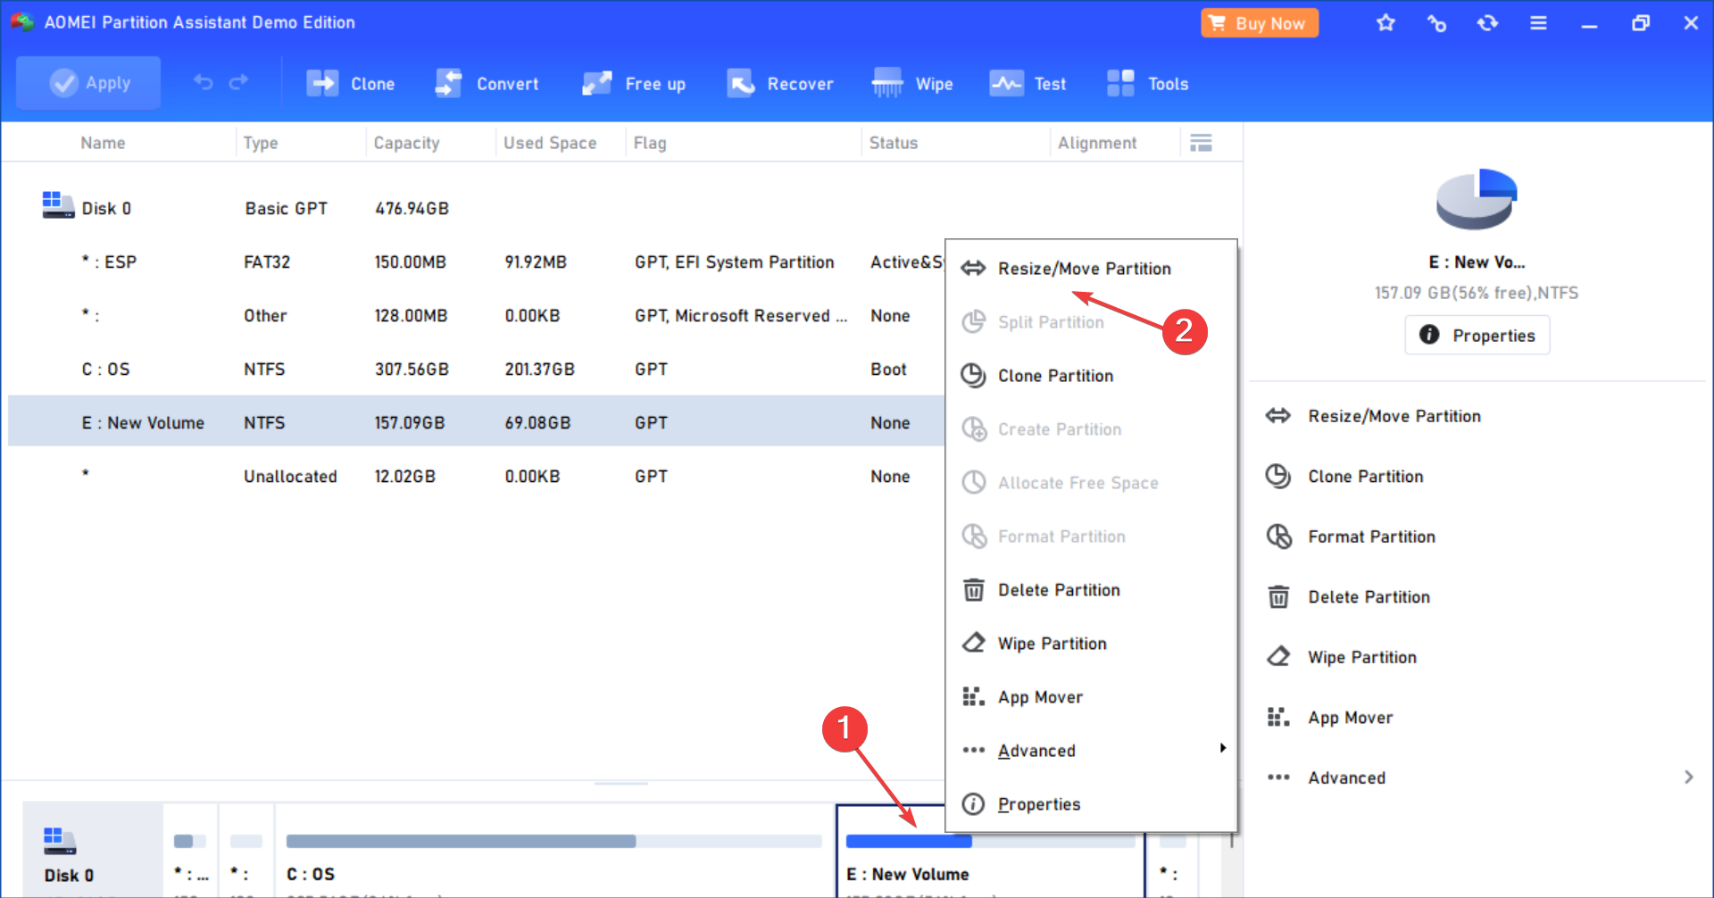1714x898 pixels.
Task: Choose Delete Partition in context menu
Action: (1091, 590)
